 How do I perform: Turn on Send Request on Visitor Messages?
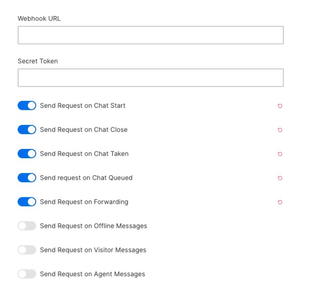tap(27, 250)
